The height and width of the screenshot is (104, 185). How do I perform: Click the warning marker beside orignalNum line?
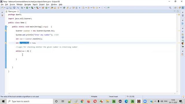click(x=6, y=43)
